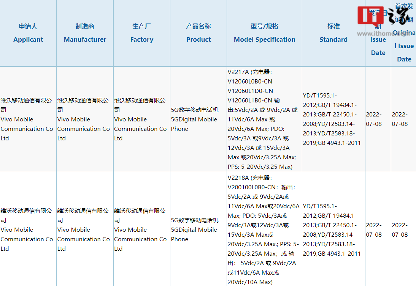Select the 制造商 Manufacturer column header
Screen dimensions: 416x286
85,33
